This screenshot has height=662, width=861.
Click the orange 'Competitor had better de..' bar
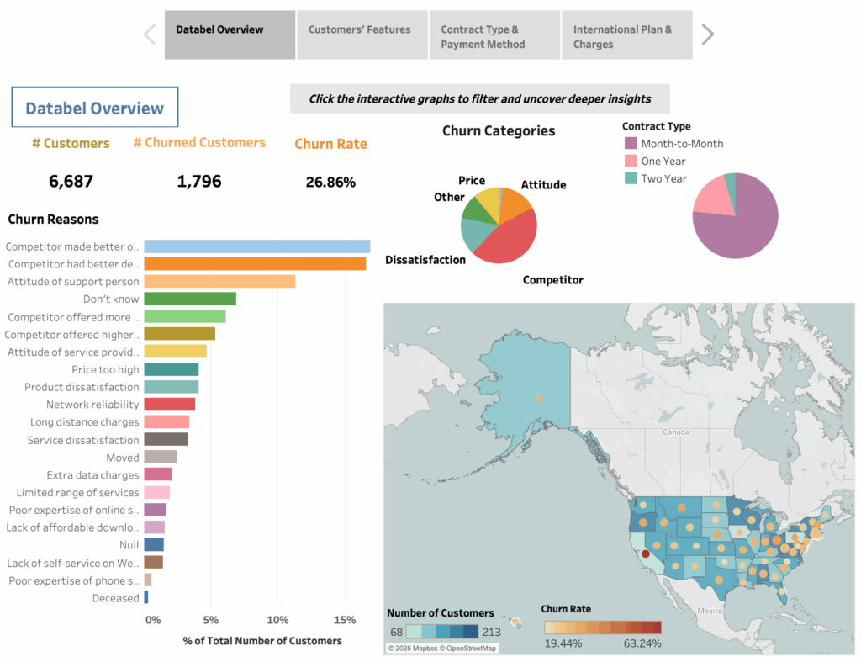point(255,264)
